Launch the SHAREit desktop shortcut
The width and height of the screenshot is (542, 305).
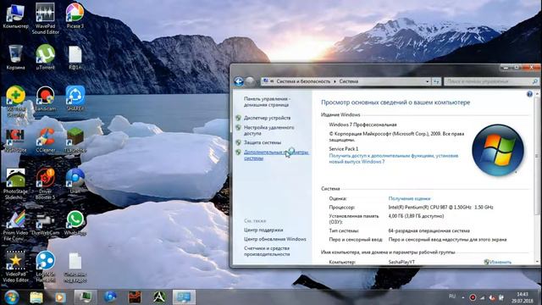(75, 98)
